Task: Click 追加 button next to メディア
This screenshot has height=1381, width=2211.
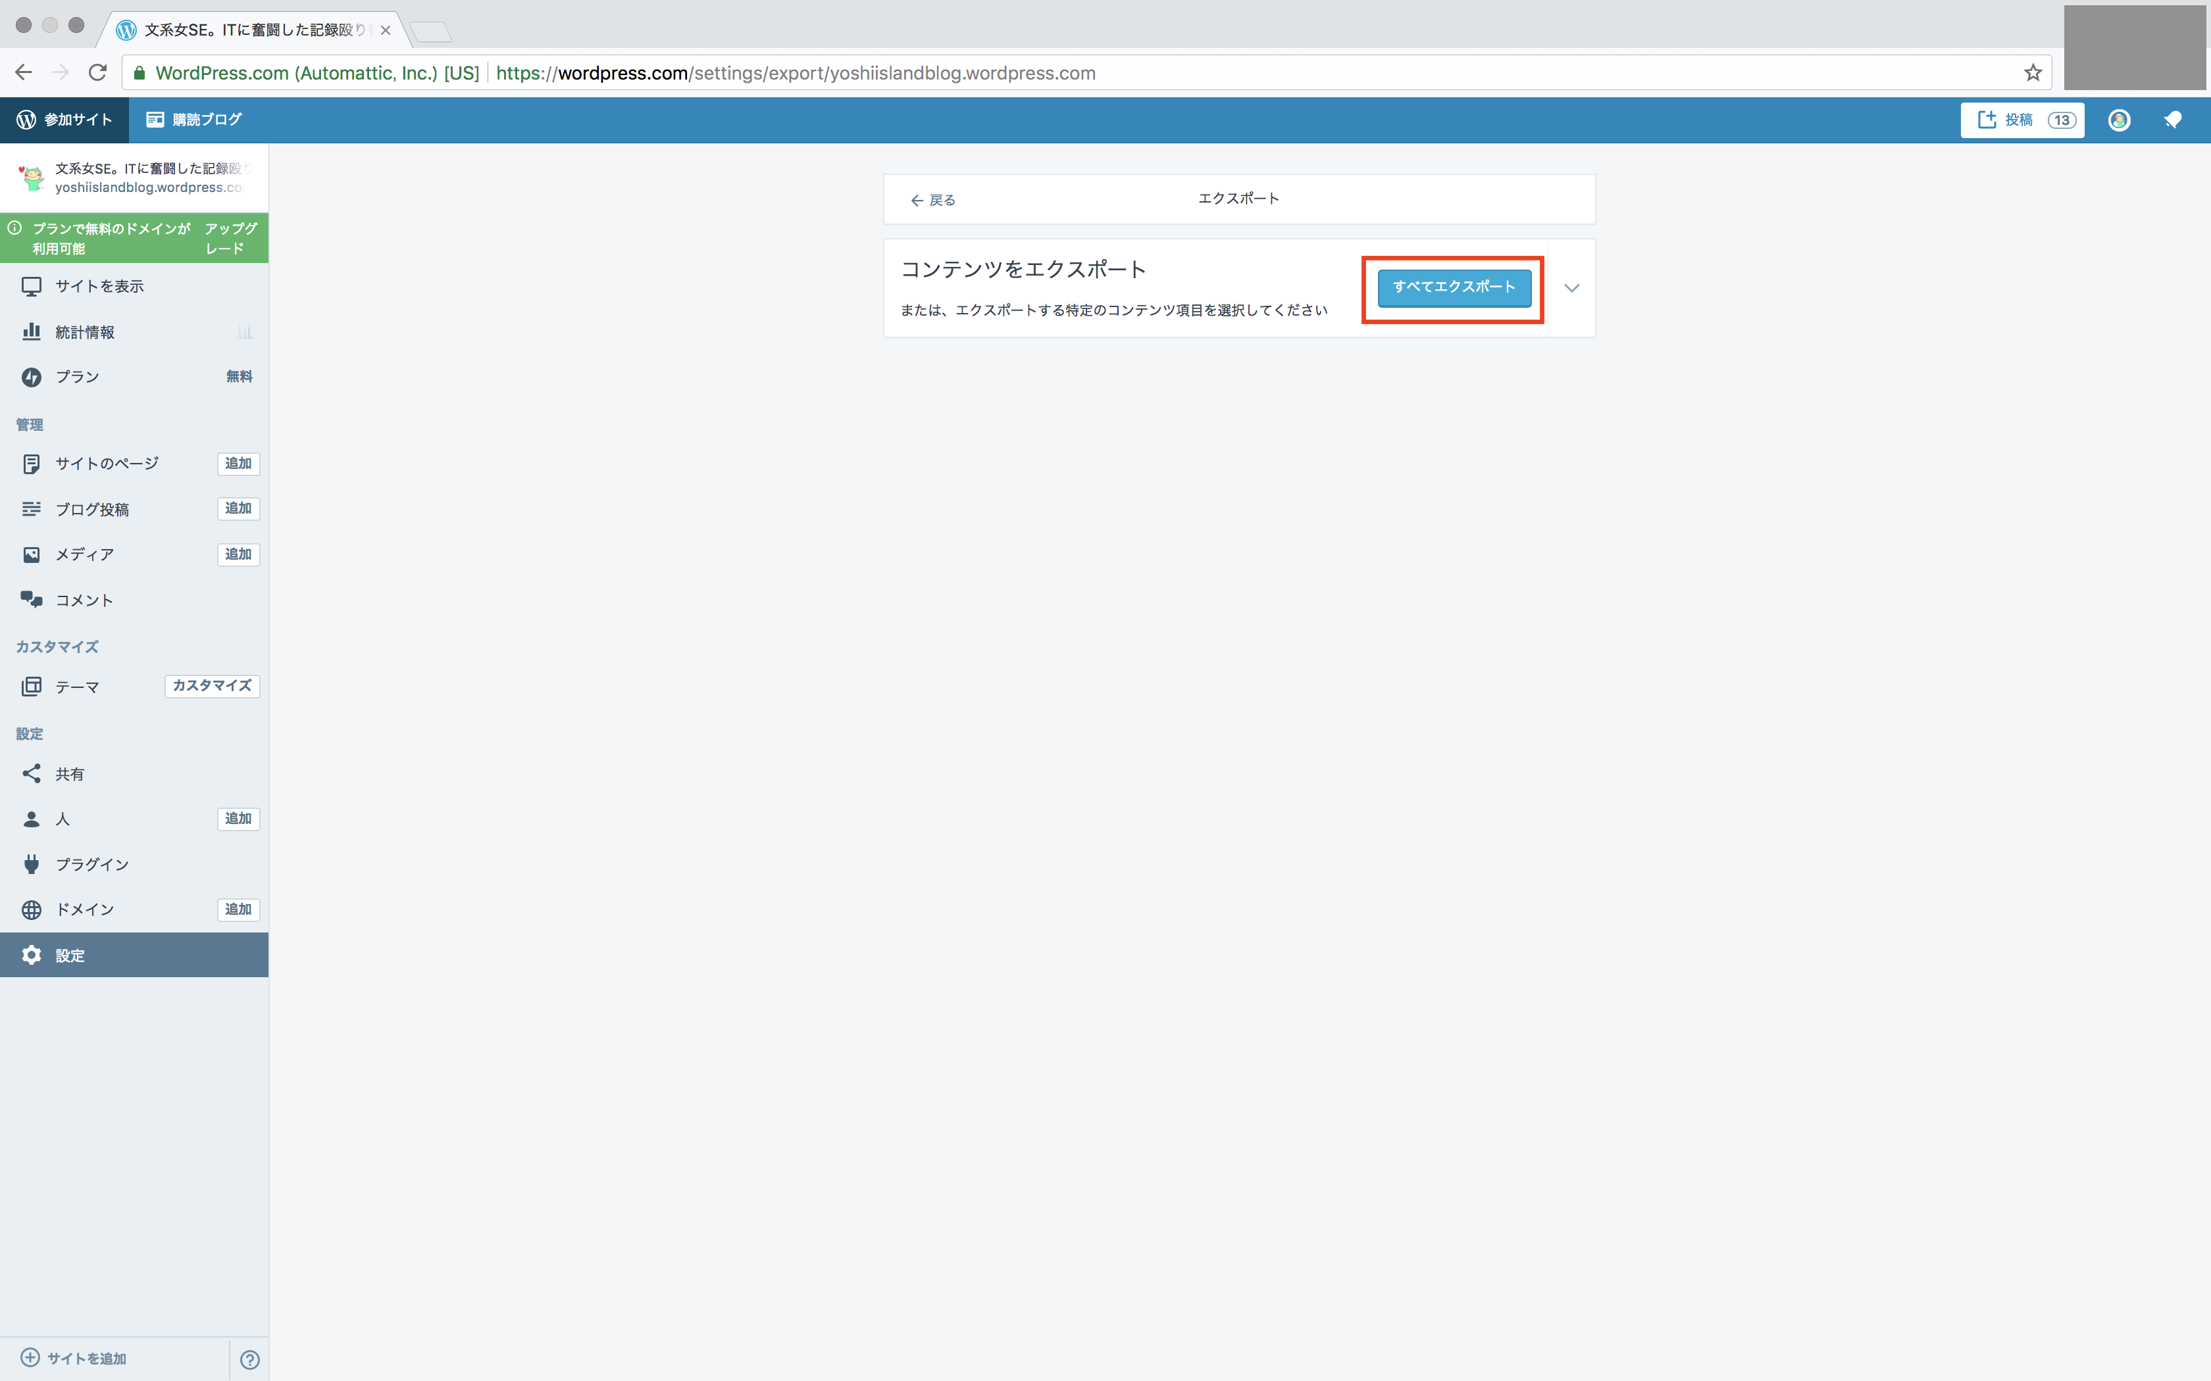Action: pyautogui.click(x=238, y=554)
